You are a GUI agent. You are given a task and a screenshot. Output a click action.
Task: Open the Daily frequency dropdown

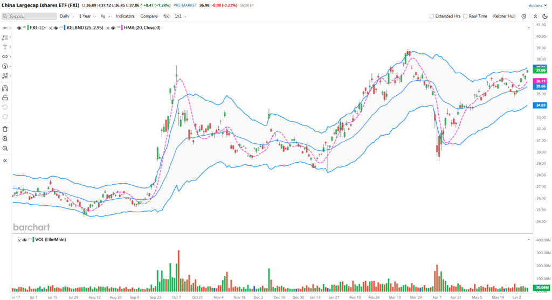tap(66, 16)
